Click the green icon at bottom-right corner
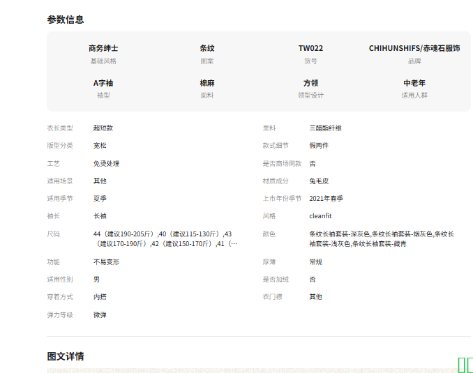The height and width of the screenshot is (373, 473). (465, 364)
